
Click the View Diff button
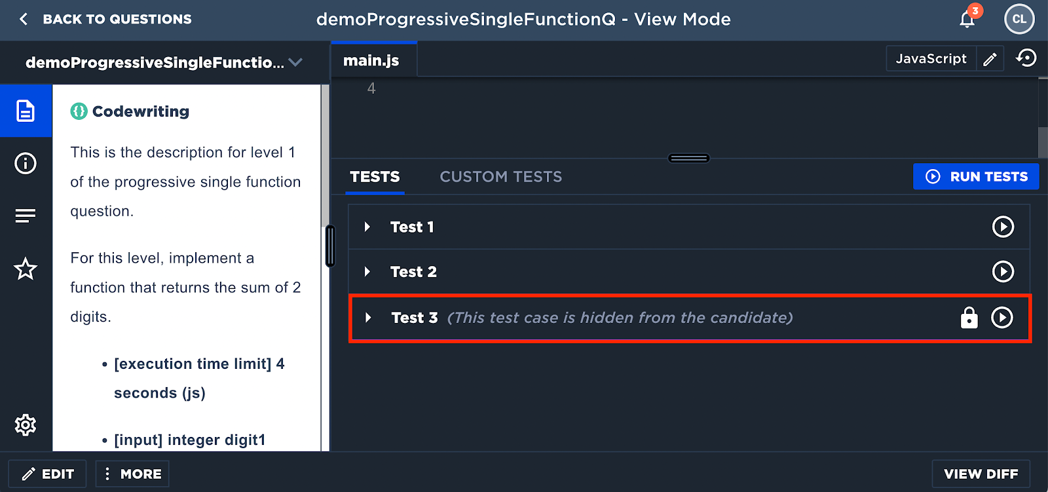pyautogui.click(x=981, y=474)
